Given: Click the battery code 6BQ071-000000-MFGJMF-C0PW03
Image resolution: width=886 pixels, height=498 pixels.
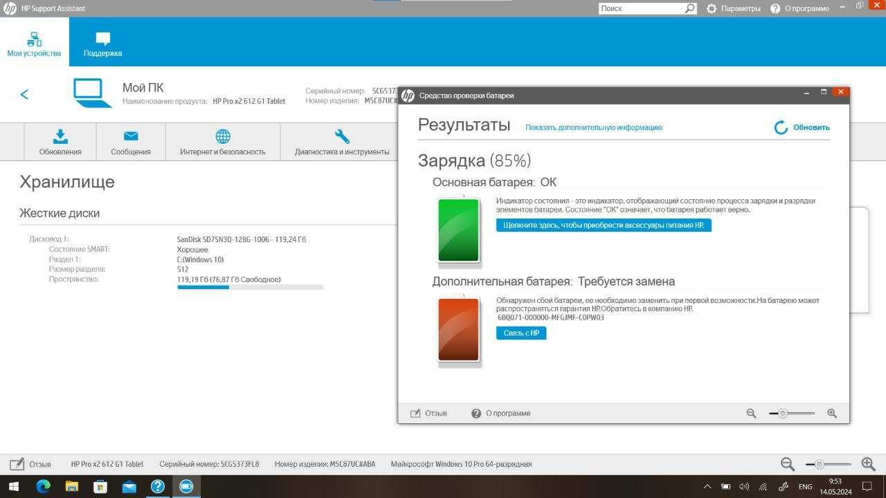Looking at the screenshot, I should point(550,317).
